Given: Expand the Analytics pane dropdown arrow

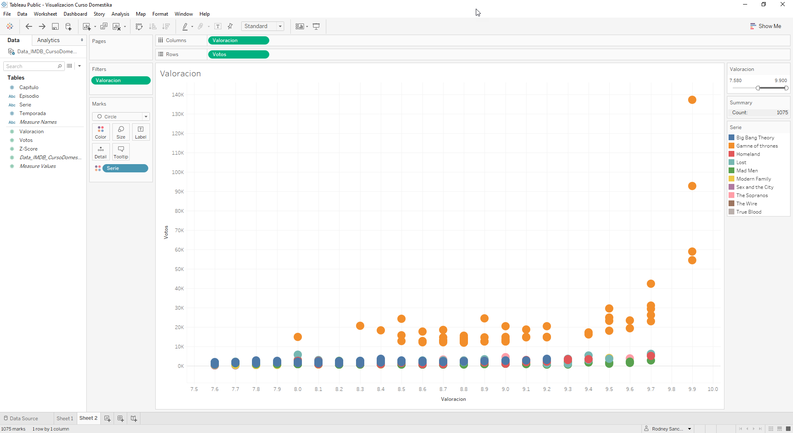Looking at the screenshot, I should 82,40.
